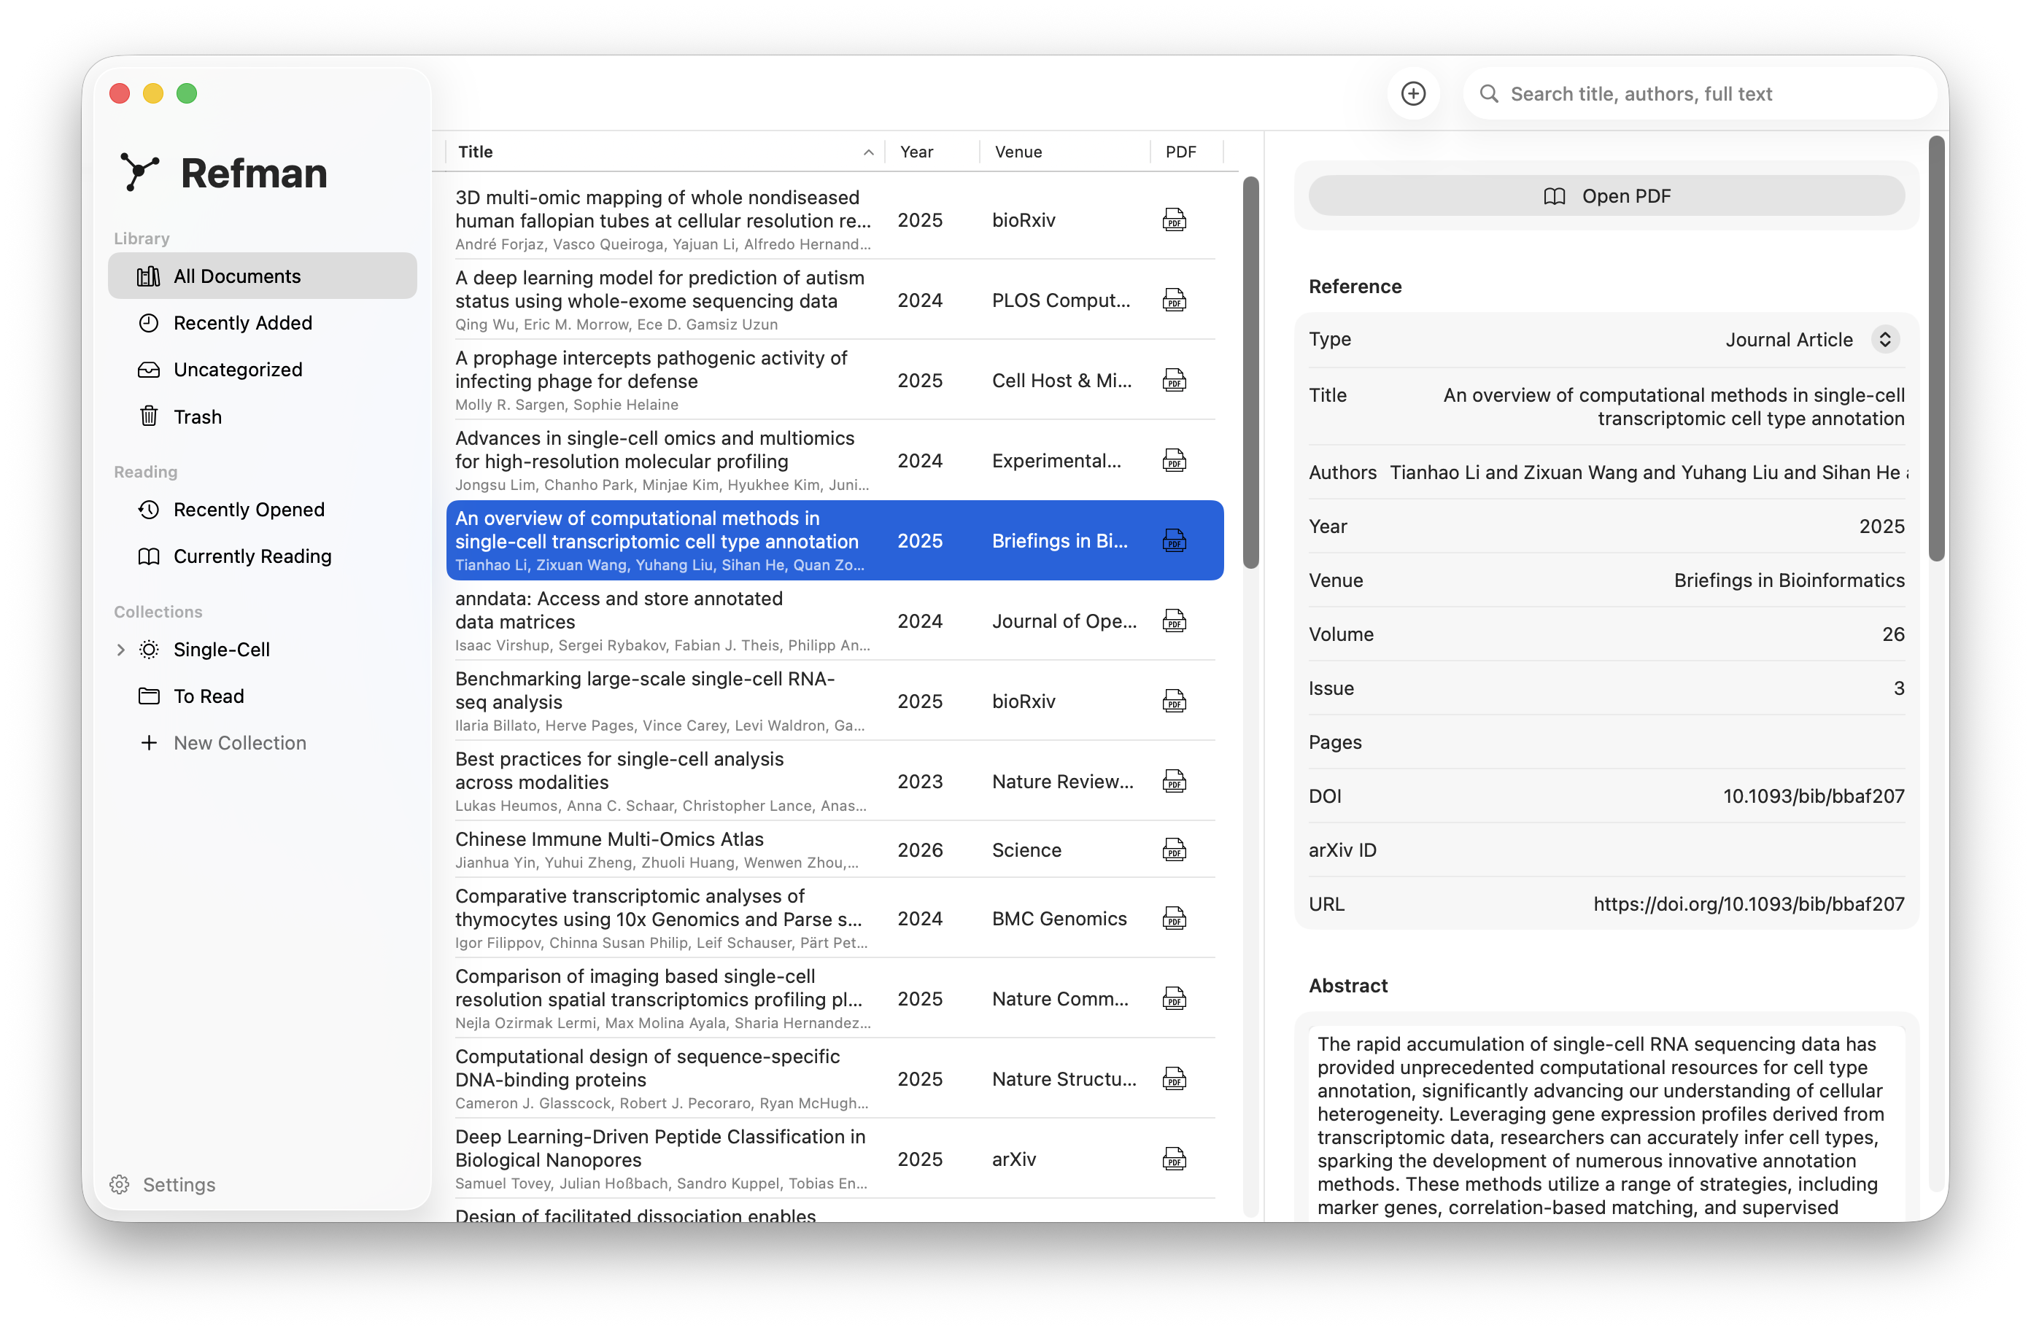Click the Refman logo icon
Viewport: 2031px width, 1330px height.
tap(139, 172)
